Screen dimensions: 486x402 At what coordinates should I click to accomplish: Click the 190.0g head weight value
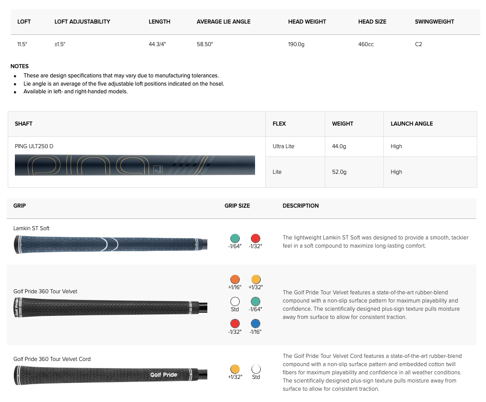coord(296,44)
